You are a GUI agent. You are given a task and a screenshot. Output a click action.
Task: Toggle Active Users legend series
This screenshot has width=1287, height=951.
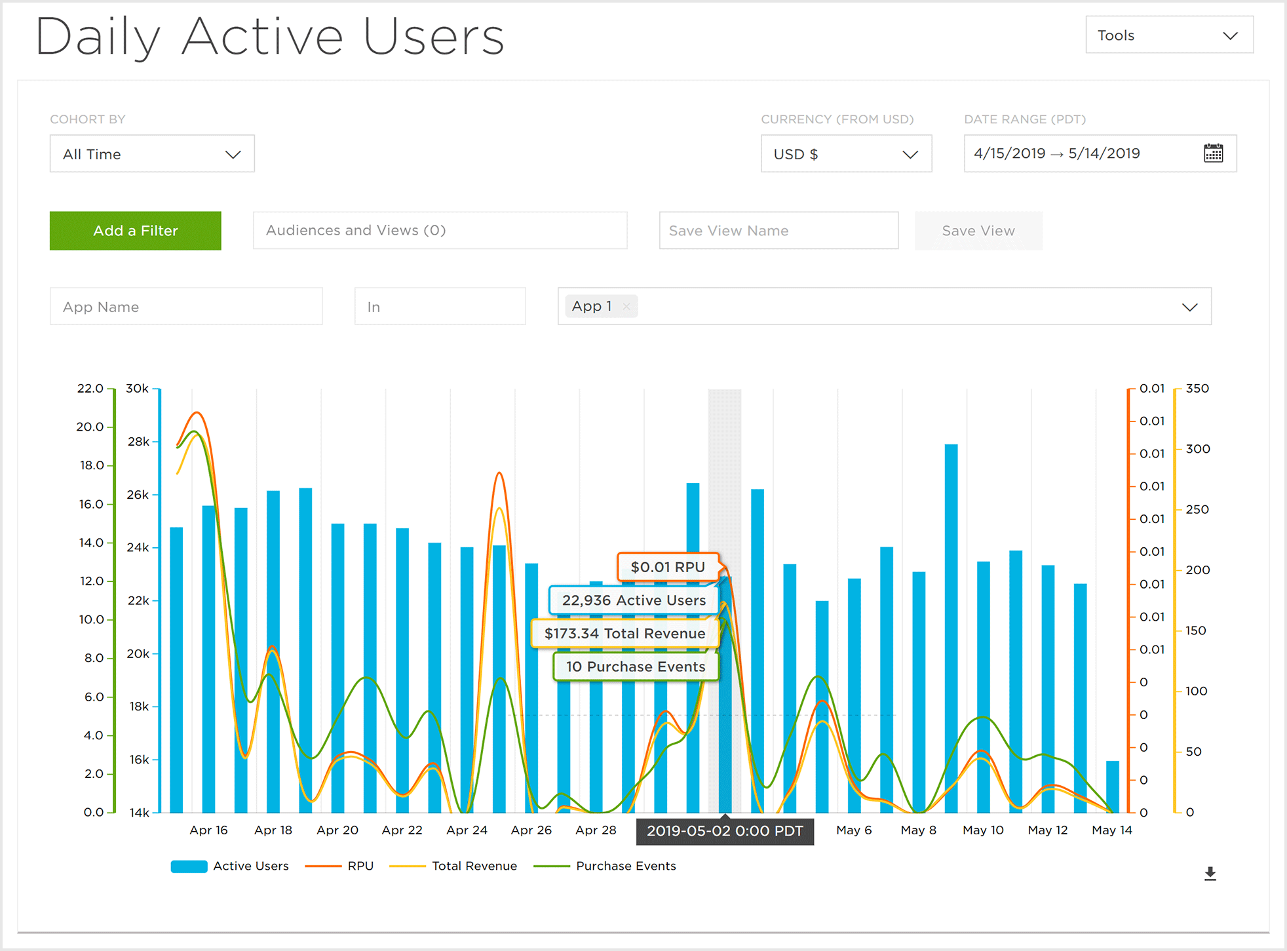pyautogui.click(x=250, y=866)
